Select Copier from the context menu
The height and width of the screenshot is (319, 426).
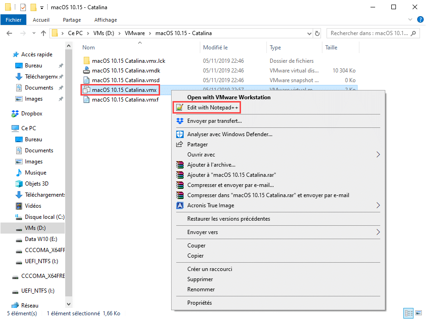click(x=195, y=256)
